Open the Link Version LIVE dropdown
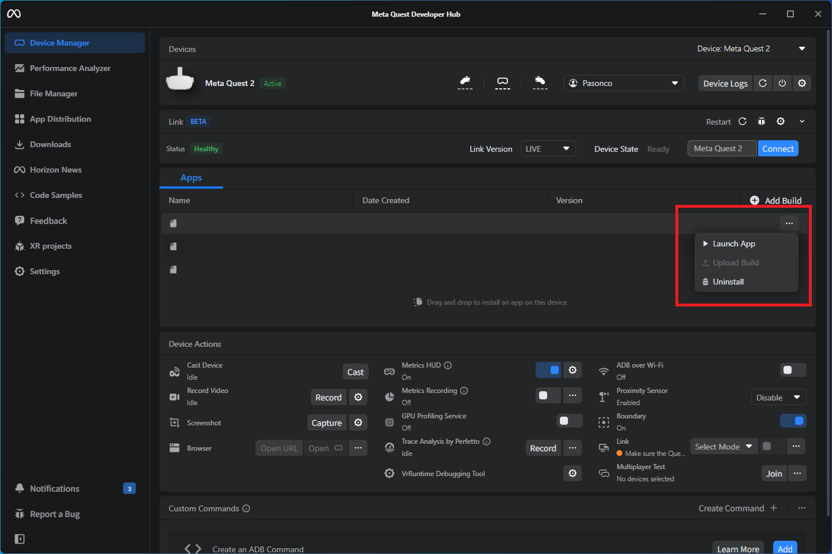 548,148
